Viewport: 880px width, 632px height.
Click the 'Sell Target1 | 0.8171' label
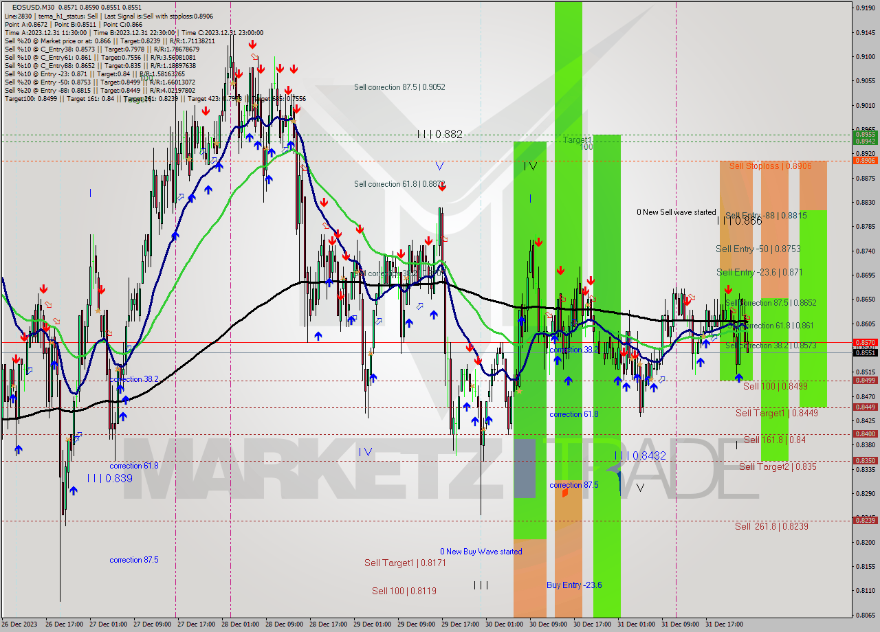pos(405,563)
